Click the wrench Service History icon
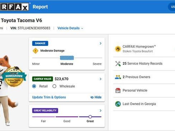 (x=118, y=64)
